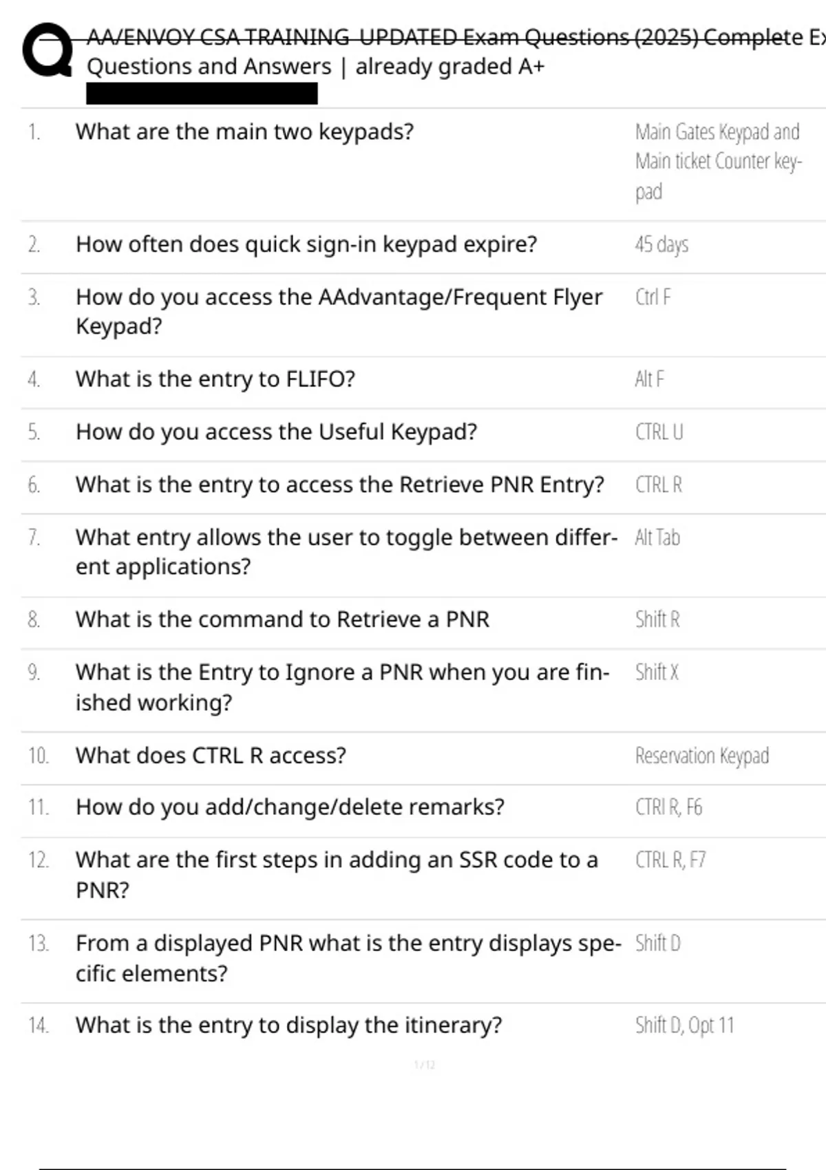The height and width of the screenshot is (1170, 826).
Task: Select the 'Shift D, Opt 11' answer
Action: (684, 1025)
